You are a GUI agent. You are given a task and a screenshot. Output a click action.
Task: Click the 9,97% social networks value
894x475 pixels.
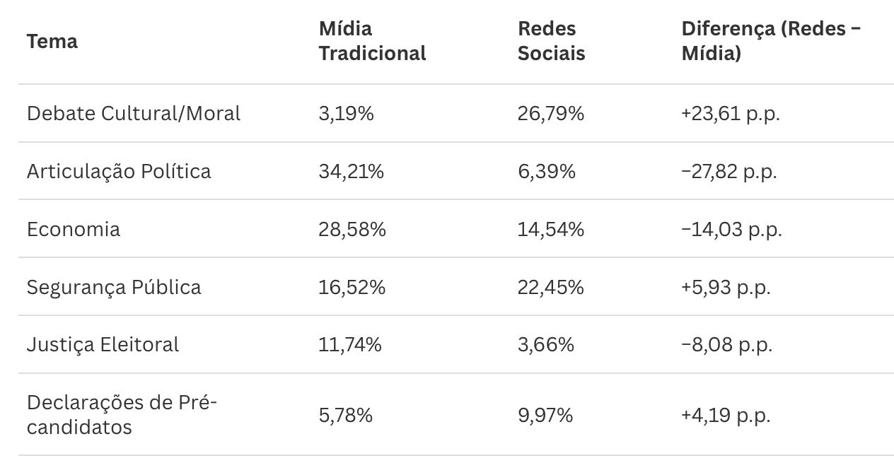pyautogui.click(x=545, y=415)
